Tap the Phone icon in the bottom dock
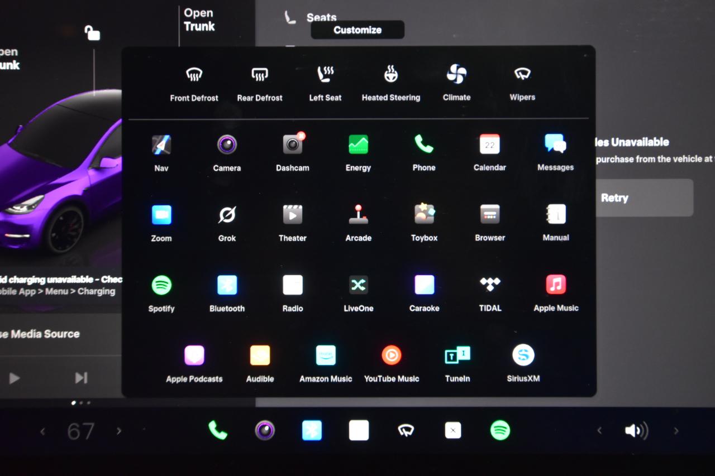 tap(218, 430)
